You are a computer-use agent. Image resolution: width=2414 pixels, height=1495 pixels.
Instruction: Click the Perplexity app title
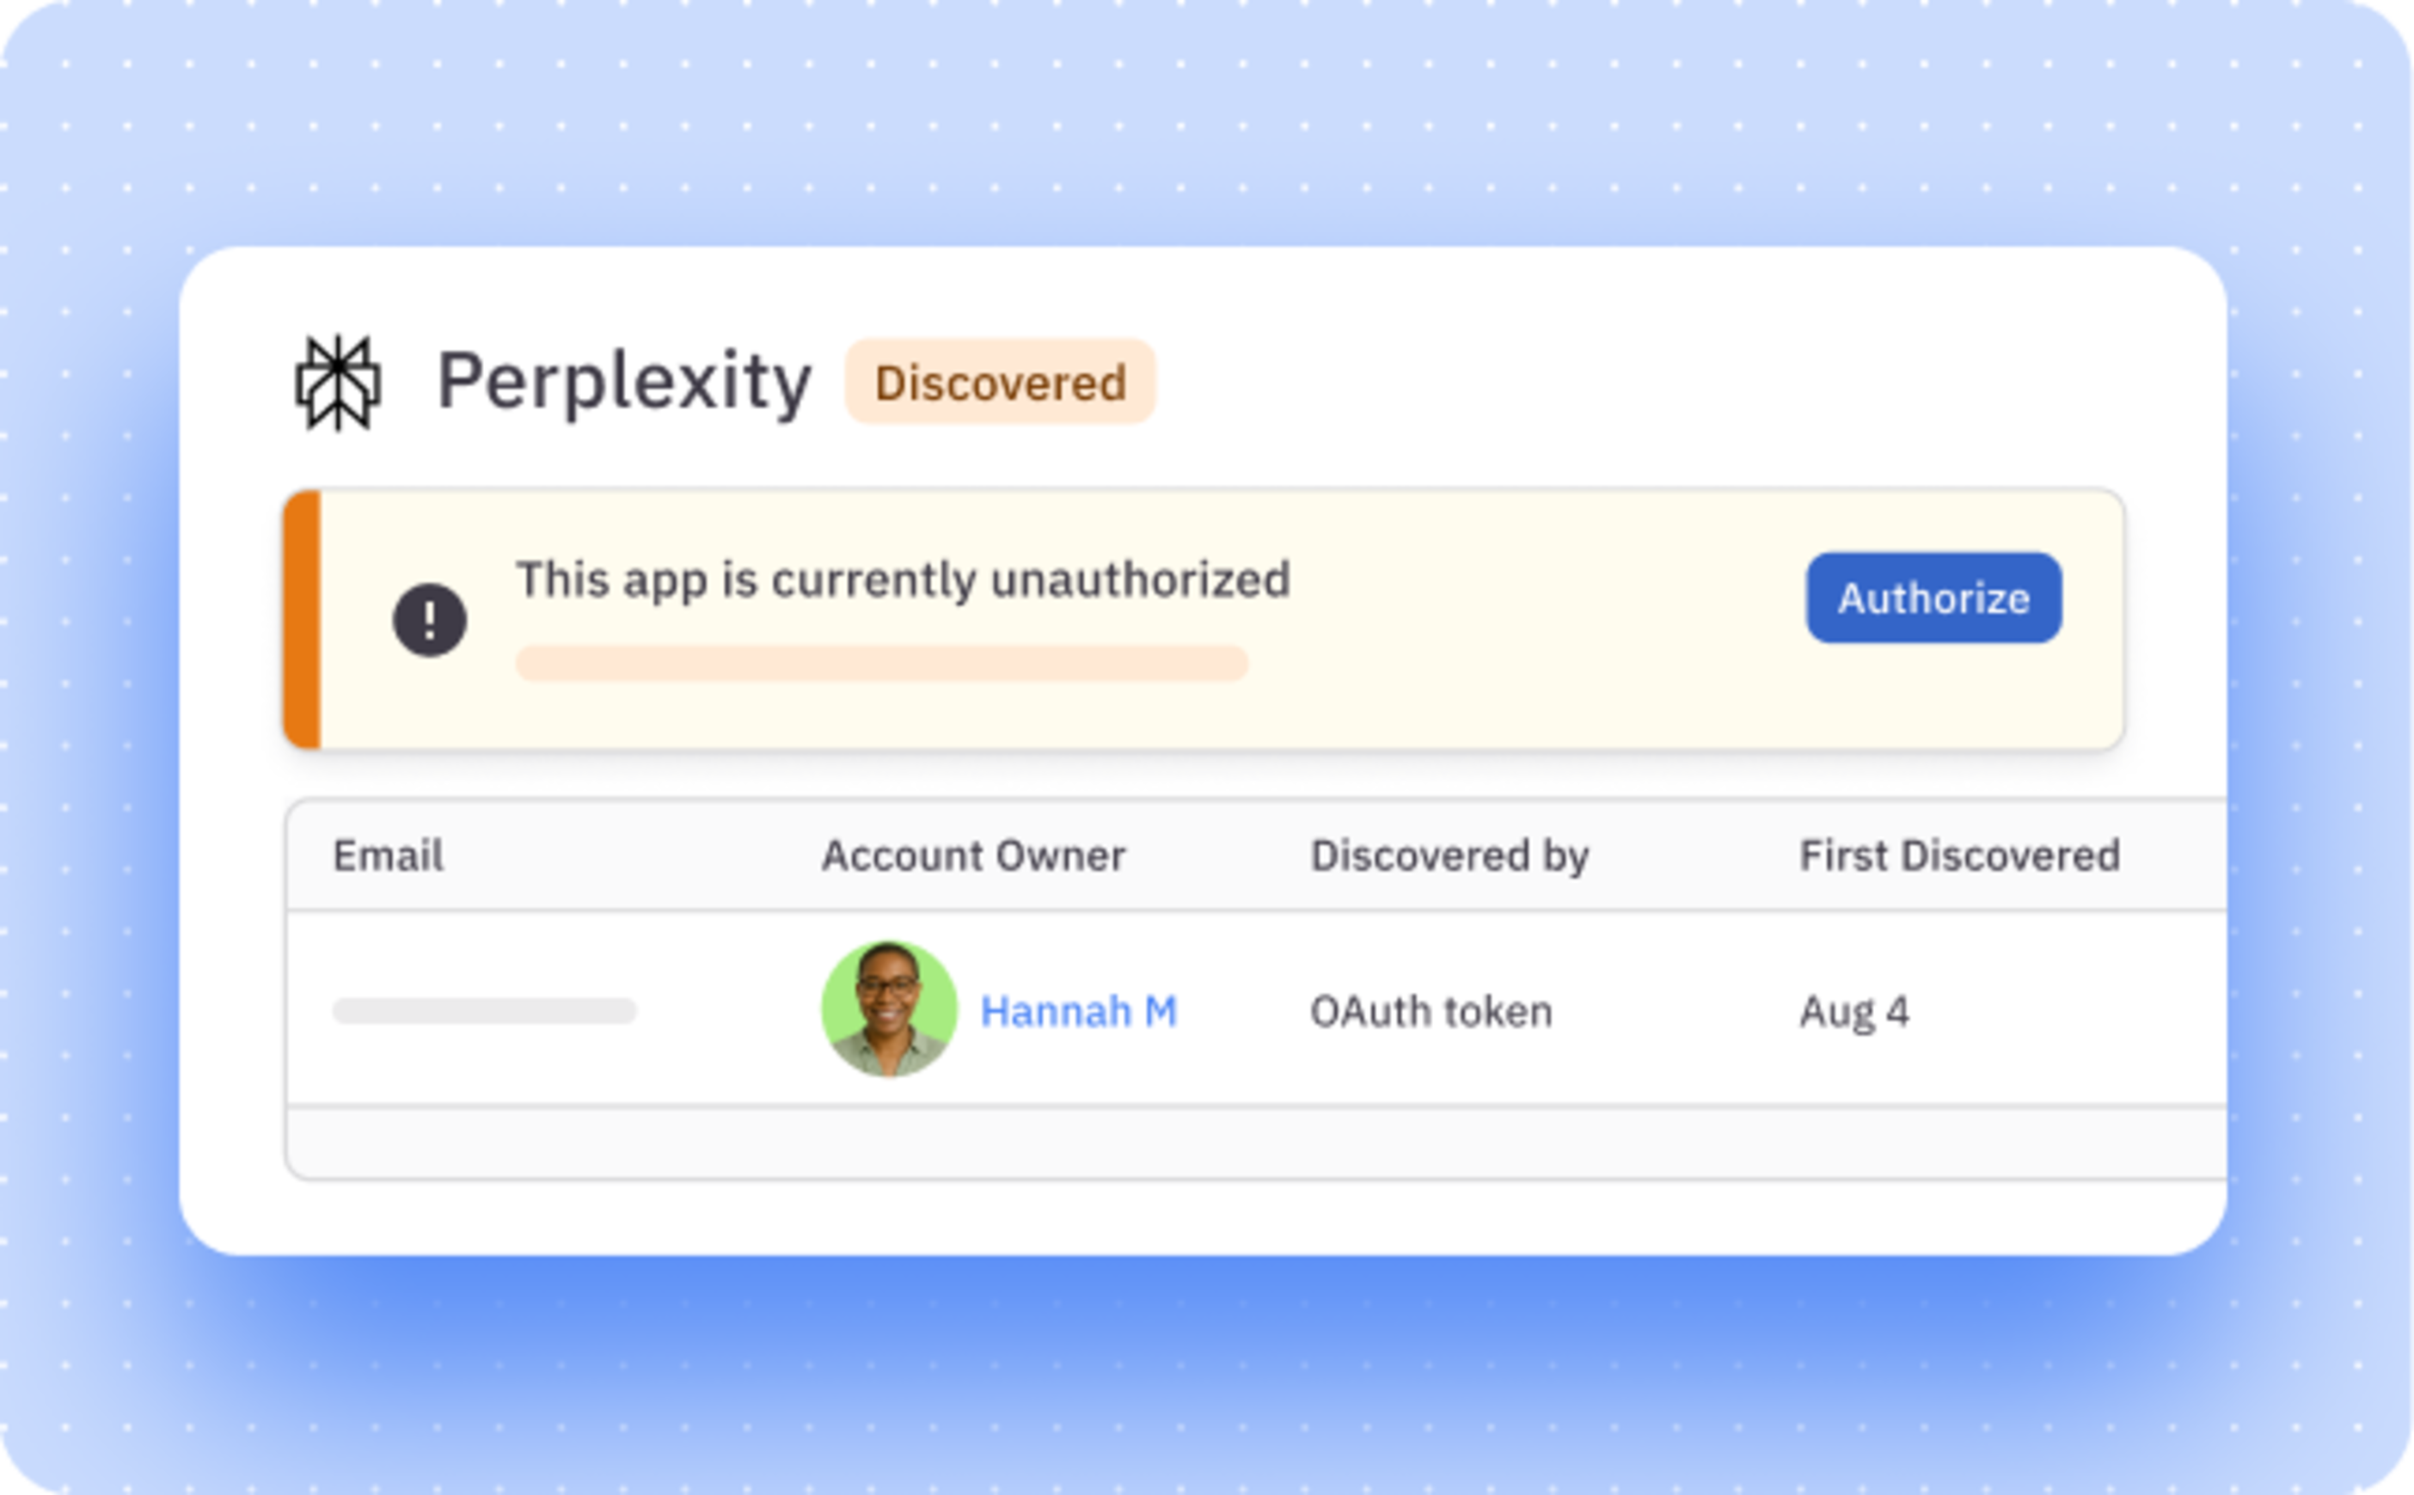pyautogui.click(x=624, y=383)
